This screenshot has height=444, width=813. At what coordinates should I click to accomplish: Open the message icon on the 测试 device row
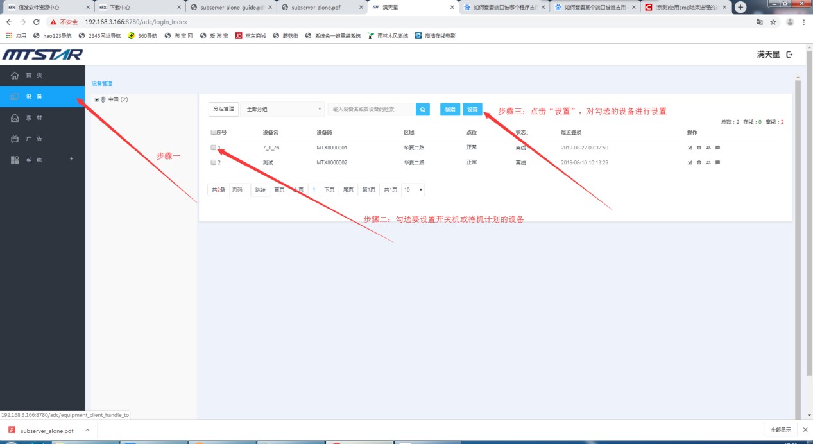[x=717, y=162]
